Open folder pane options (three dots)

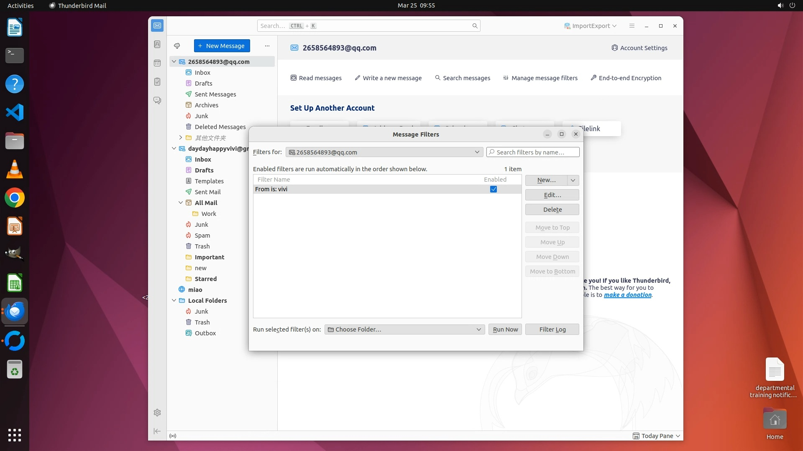(267, 46)
